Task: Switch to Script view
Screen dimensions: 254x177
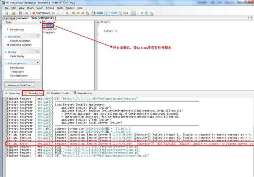Action: [112, 13]
